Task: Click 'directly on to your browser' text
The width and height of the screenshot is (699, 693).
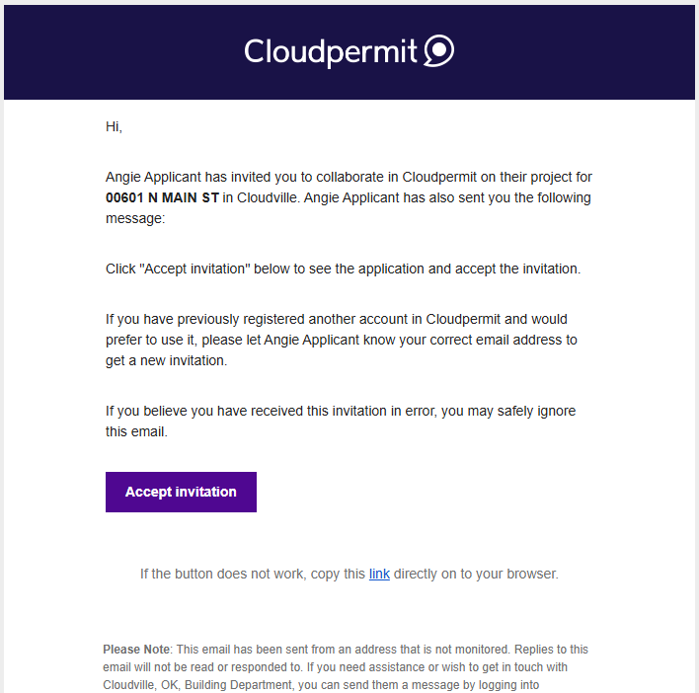Action: pos(476,574)
